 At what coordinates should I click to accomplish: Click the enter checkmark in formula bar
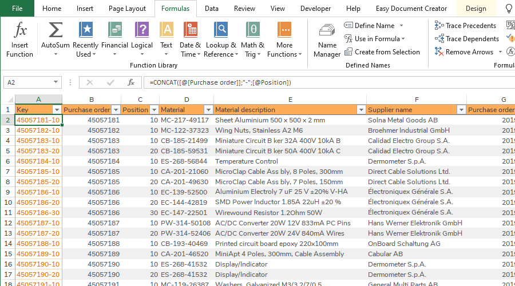pyautogui.click(x=110, y=82)
